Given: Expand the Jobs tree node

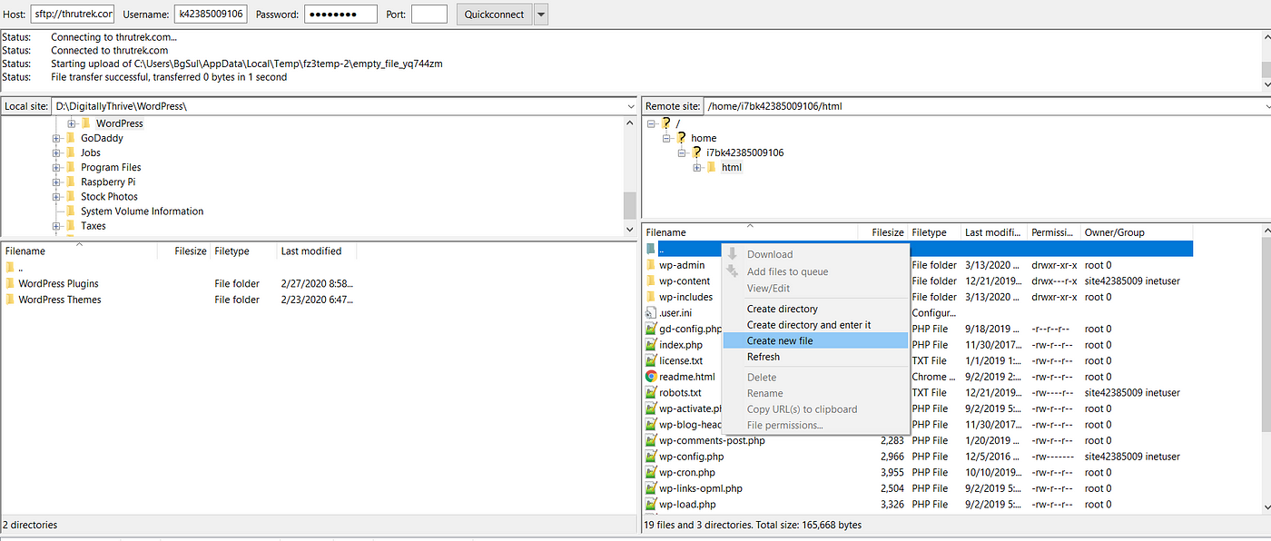Looking at the screenshot, I should click(56, 152).
